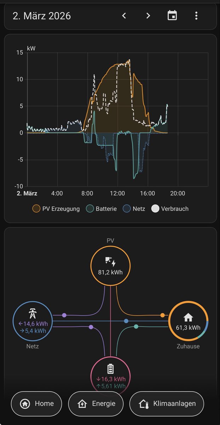Screen dimensions: 220x425
Task: Click the Zuhause label under home circle
Action: click(188, 346)
